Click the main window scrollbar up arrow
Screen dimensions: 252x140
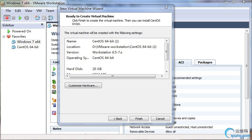point(247,31)
